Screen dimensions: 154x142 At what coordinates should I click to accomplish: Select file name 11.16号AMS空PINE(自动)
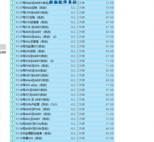(33, 109)
